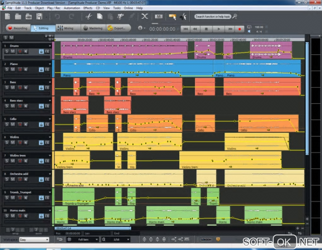Click the quantize Q icon

tap(104, 240)
